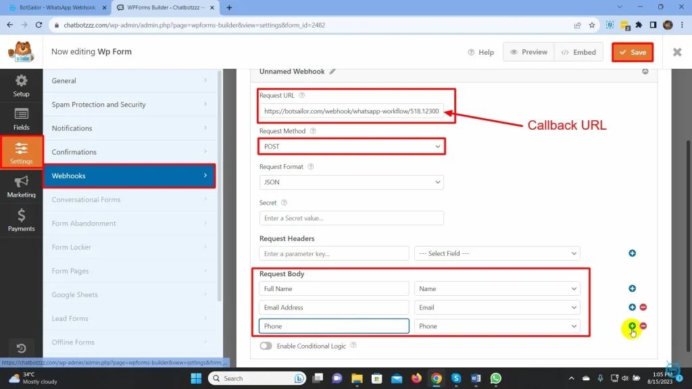Open form revisions history icon
The height and width of the screenshot is (389, 692).
pyautogui.click(x=21, y=348)
